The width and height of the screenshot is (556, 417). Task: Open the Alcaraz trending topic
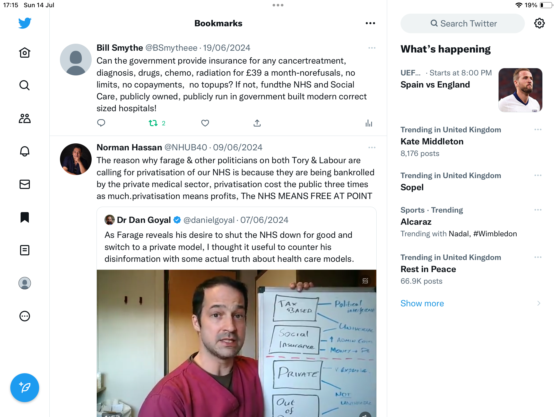(x=416, y=222)
